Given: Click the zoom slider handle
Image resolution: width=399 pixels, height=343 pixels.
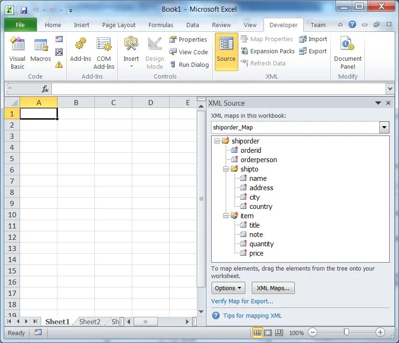Looking at the screenshot, I should point(346,332).
